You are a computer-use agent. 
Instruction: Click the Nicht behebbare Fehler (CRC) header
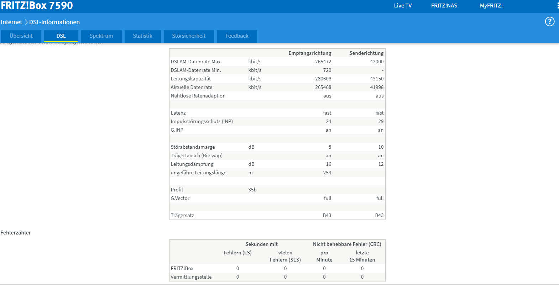[347, 244]
